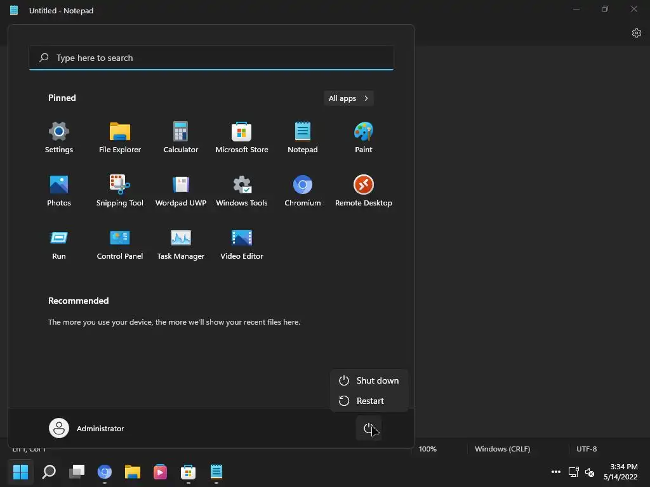Launch File Explorer from pinned apps
Viewport: 650px width, 487px height.
[x=120, y=138]
